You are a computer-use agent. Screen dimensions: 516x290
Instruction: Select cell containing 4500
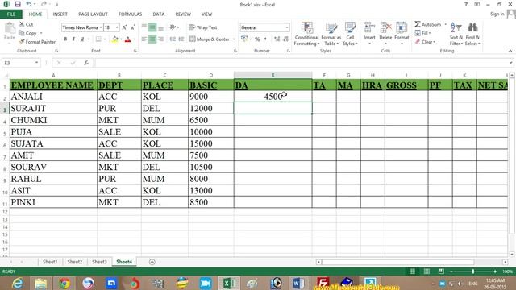(273, 97)
